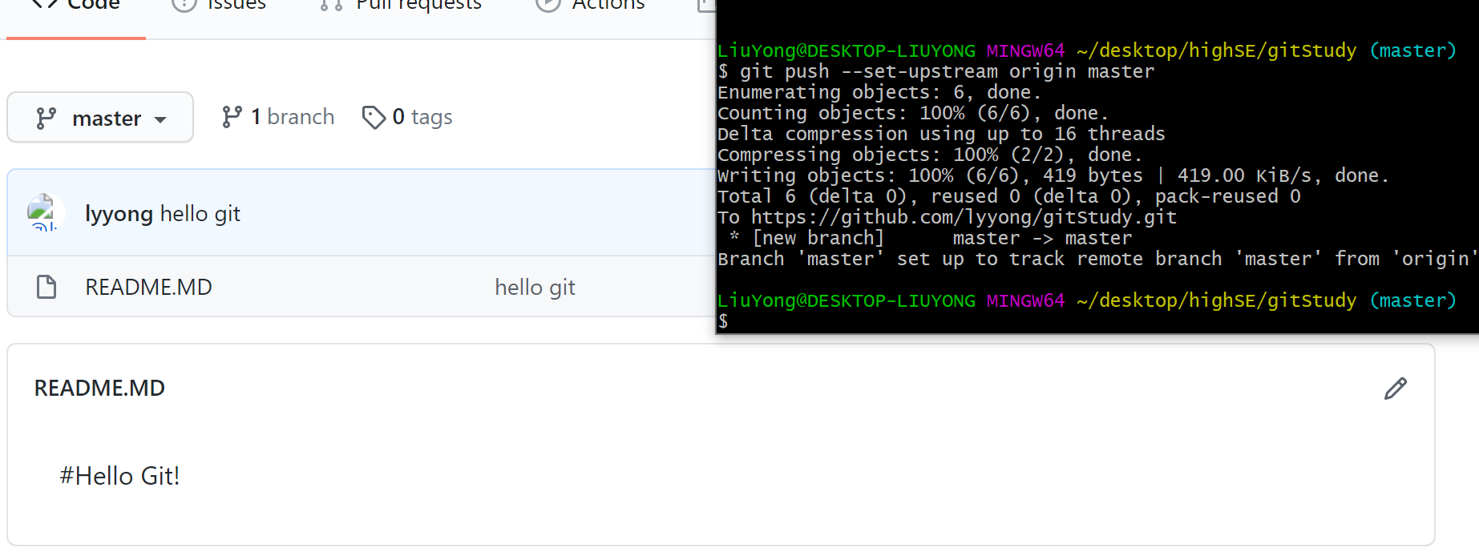Open lyyong profile link

119,214
